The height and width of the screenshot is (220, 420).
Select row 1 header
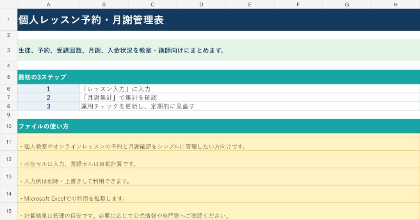[9, 20]
